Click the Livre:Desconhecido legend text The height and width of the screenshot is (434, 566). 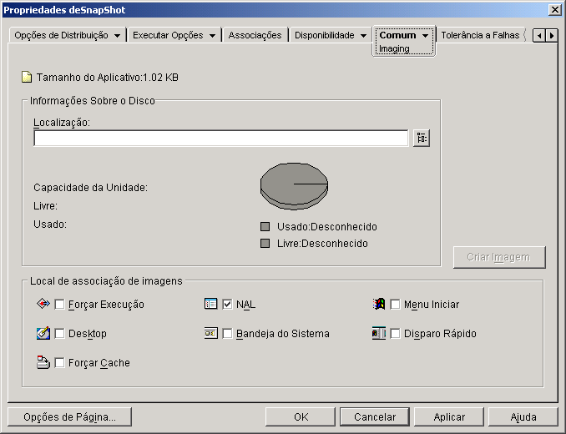coord(322,244)
